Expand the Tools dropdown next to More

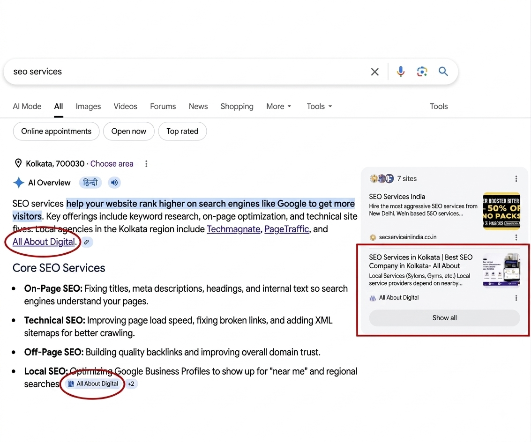click(x=319, y=106)
